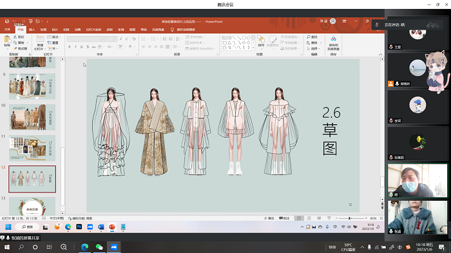Switch to the Slide Show ribbon tab
This screenshot has height=253, width=451.
click(94, 30)
